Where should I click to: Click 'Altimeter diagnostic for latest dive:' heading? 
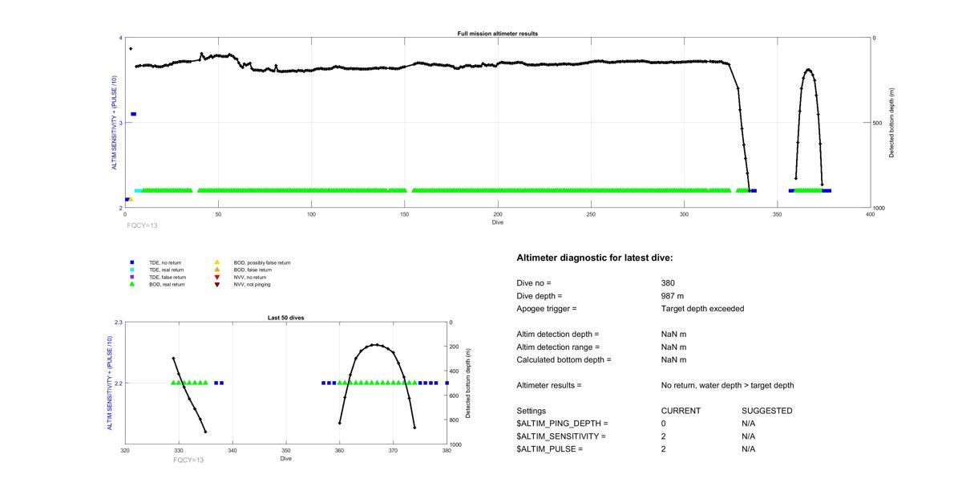(595, 258)
